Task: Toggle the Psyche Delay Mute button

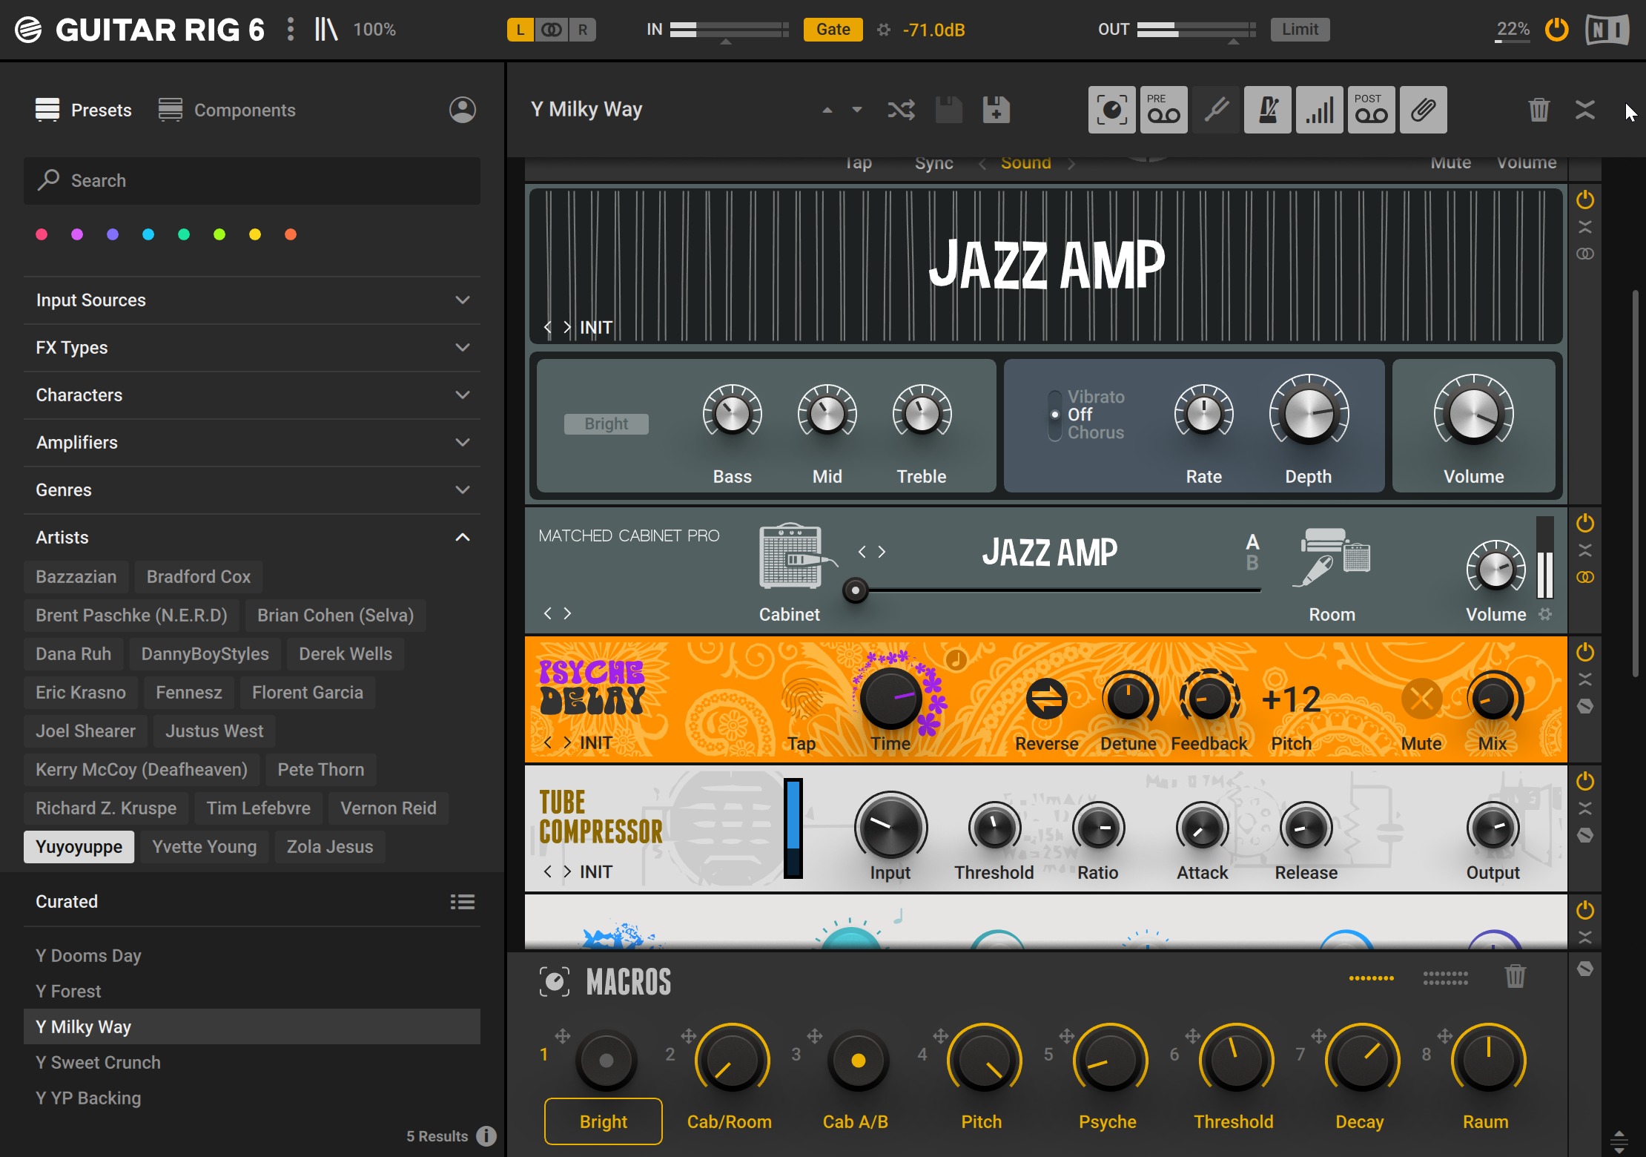Action: click(x=1421, y=699)
